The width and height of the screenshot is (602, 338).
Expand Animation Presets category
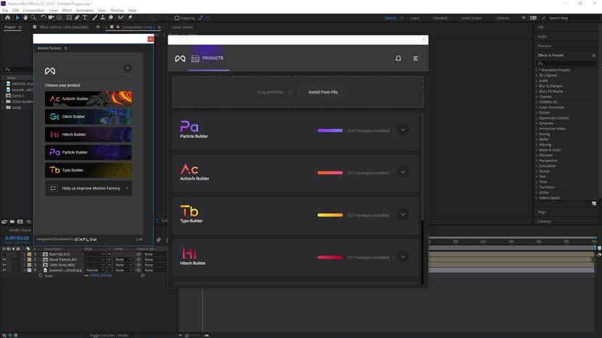(537, 70)
